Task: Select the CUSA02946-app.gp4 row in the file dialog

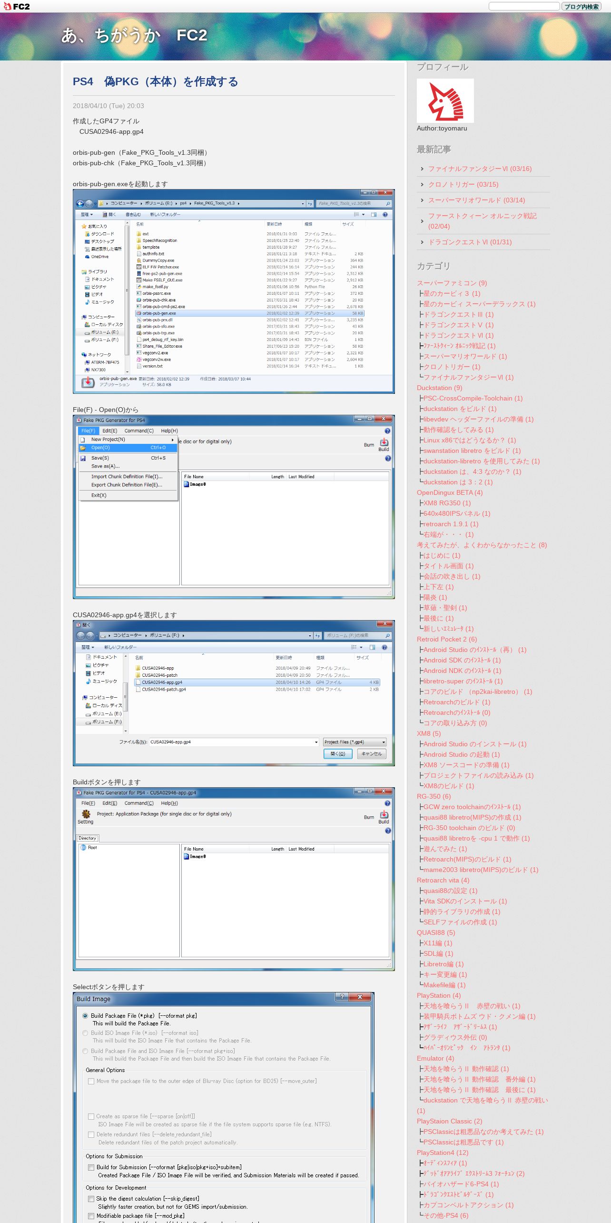Action: (x=257, y=682)
